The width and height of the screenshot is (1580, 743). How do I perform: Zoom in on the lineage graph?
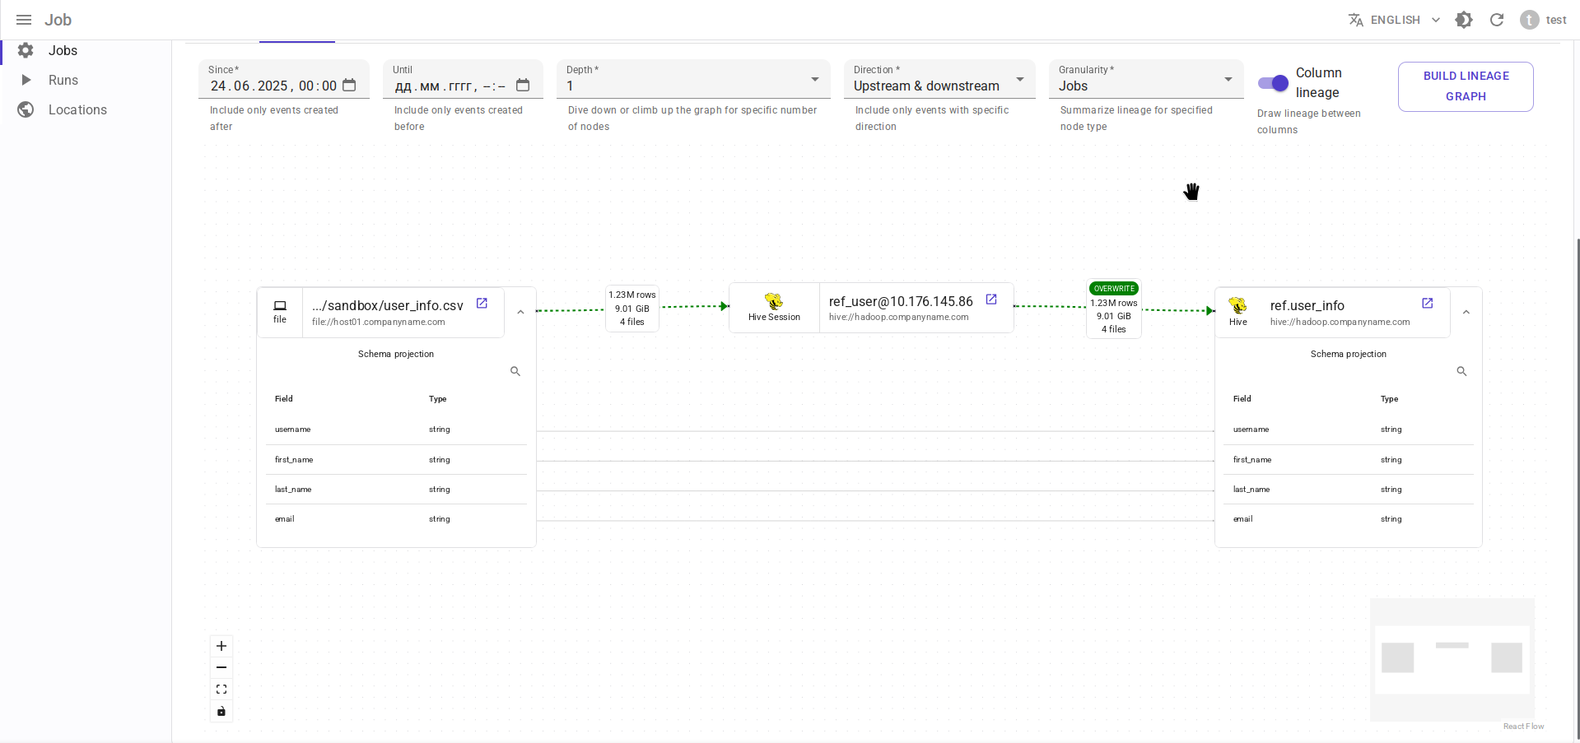[x=221, y=646]
